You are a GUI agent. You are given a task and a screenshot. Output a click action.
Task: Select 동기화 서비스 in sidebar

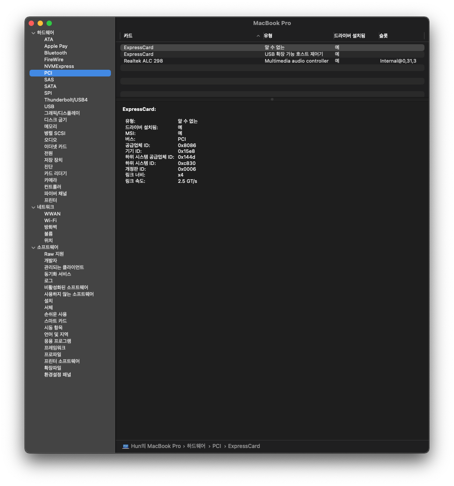tap(58, 275)
